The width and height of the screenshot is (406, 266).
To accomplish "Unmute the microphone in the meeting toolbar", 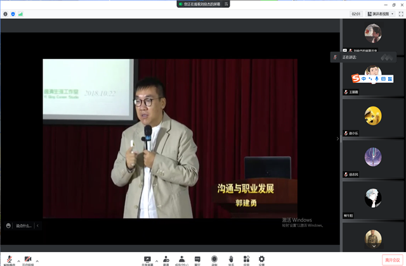I will coord(9,258).
